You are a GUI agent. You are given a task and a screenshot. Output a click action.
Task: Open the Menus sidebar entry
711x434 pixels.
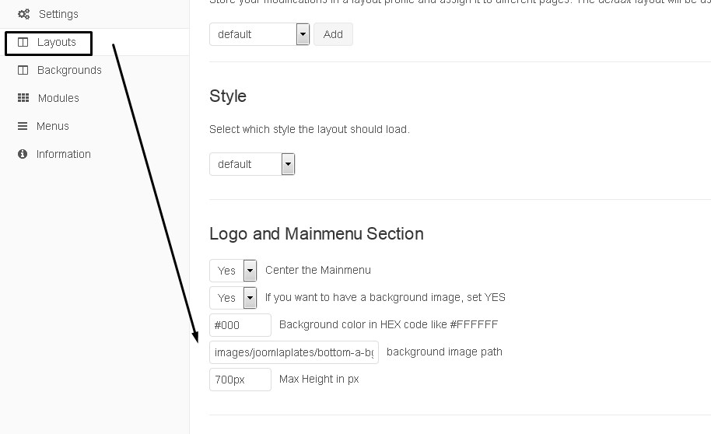(53, 126)
